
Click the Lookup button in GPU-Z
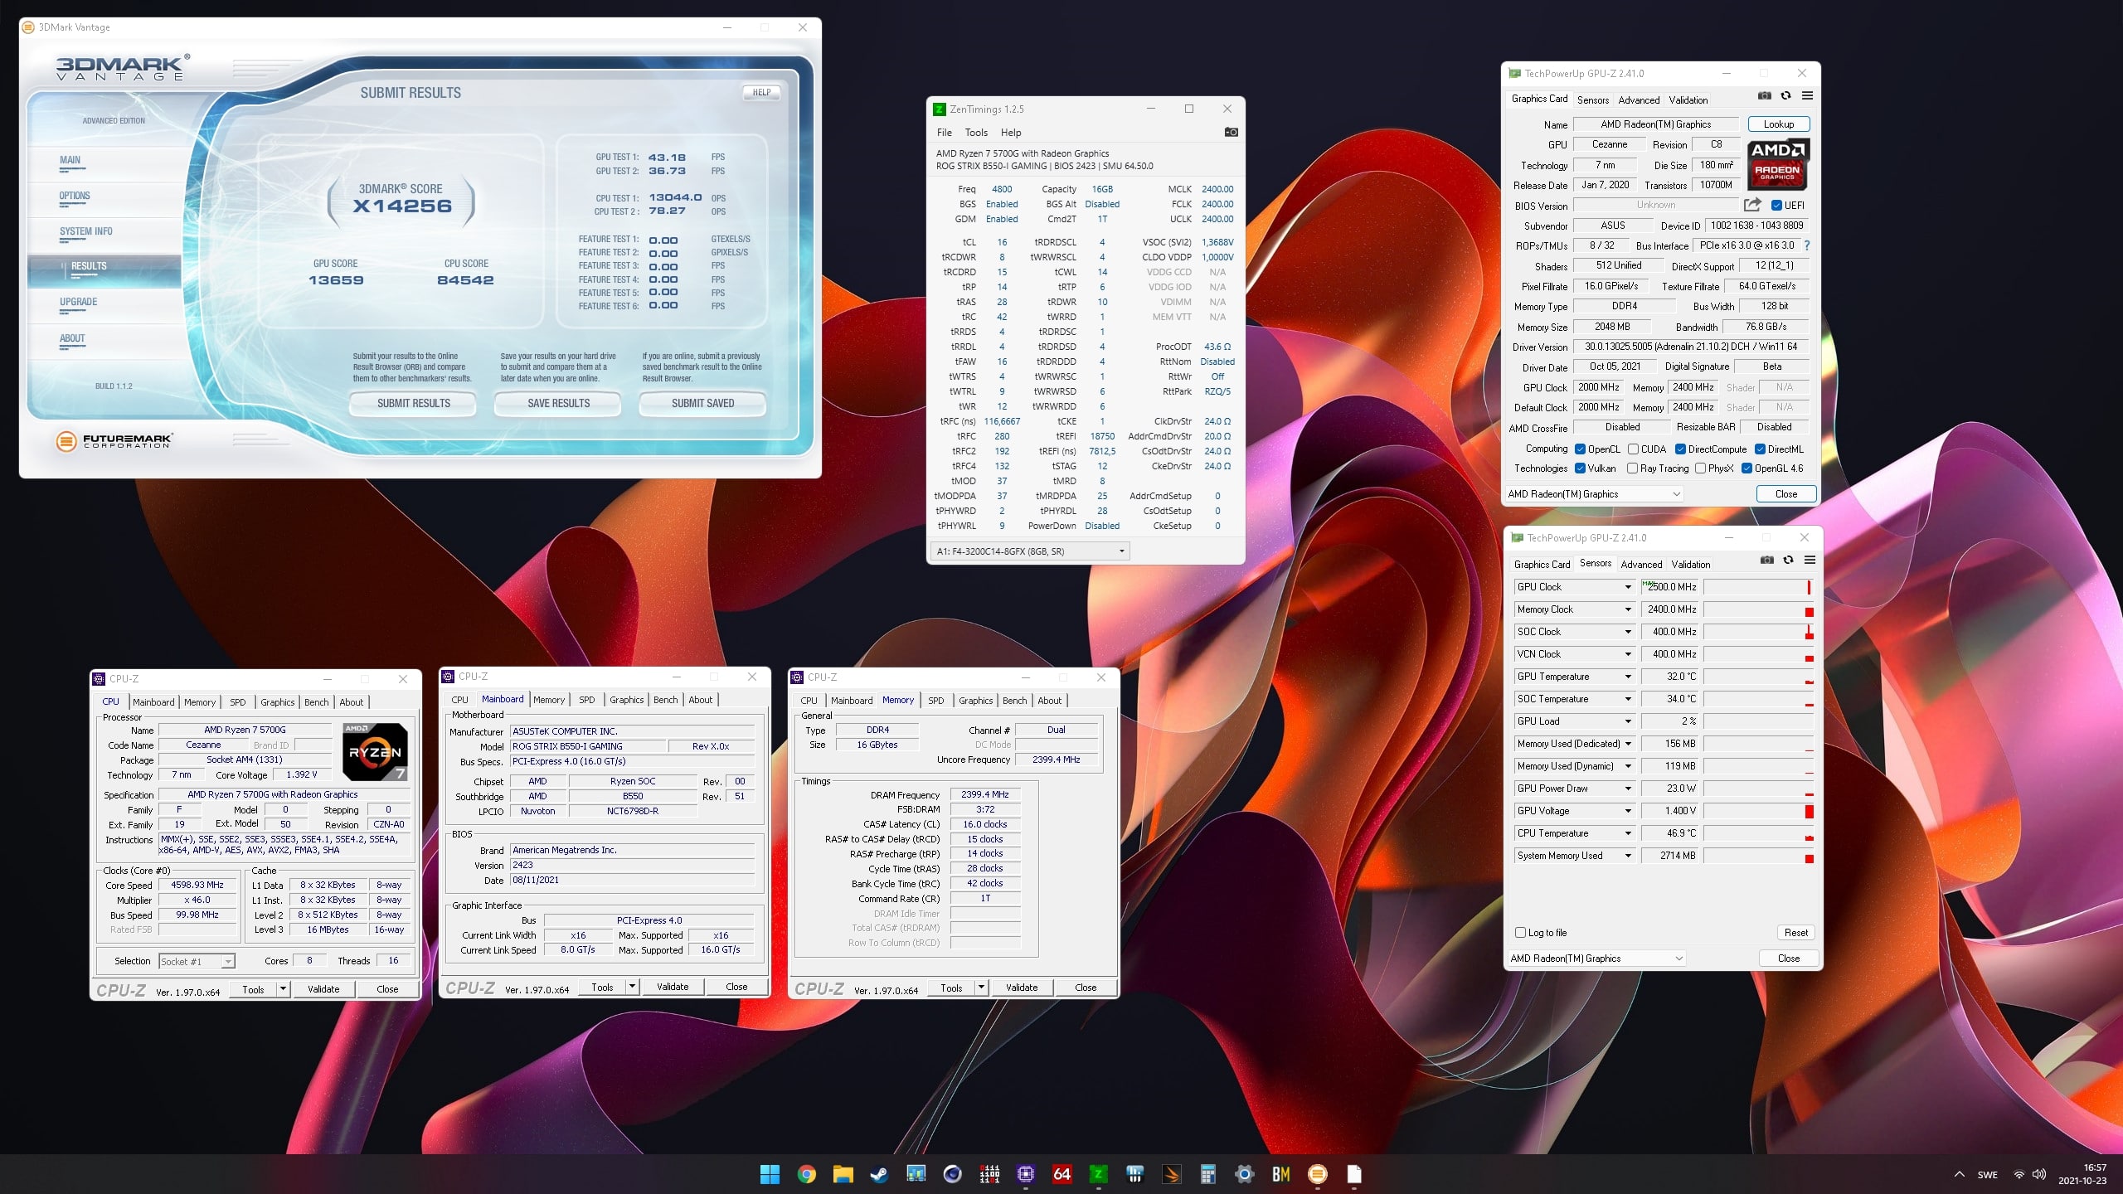[1778, 124]
